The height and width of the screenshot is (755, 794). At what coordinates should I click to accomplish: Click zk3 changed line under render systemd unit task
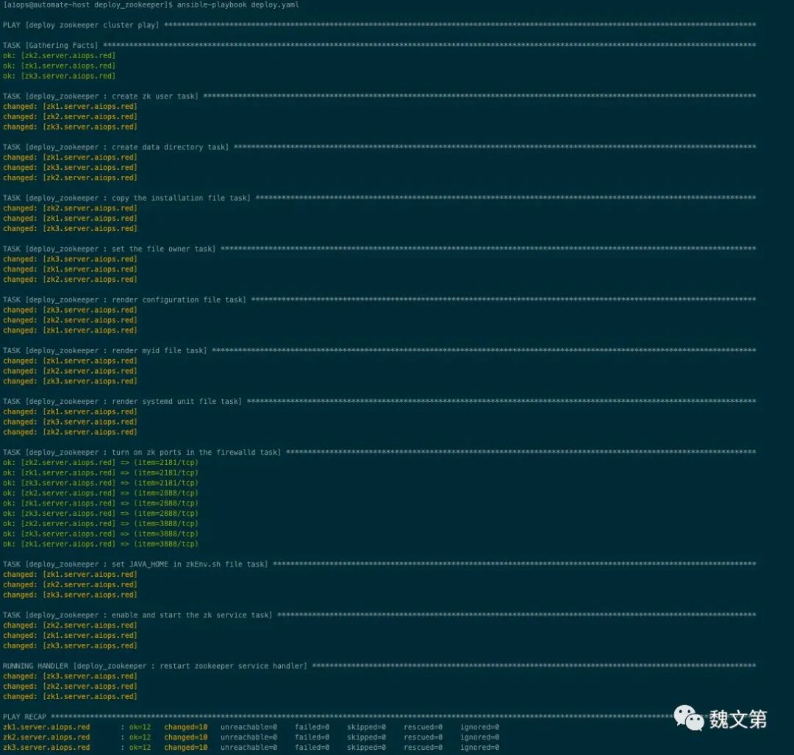click(x=70, y=422)
